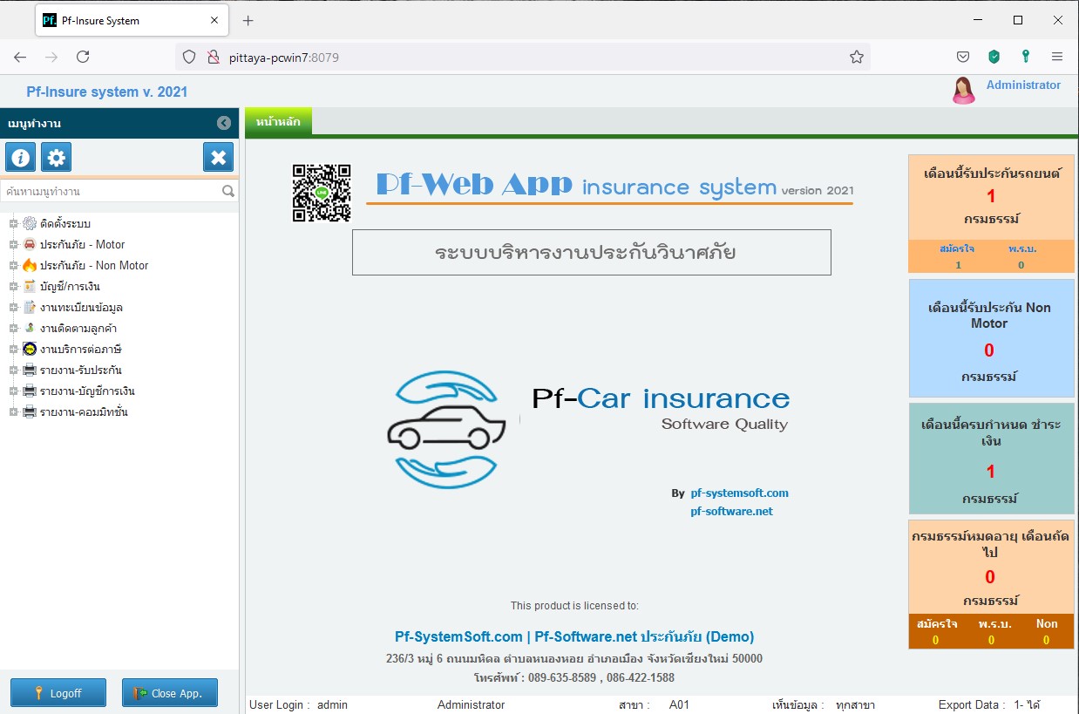Image resolution: width=1079 pixels, height=714 pixels.
Task: Click the printer icon for รายงาน-บัญชีการเงิน
Action: pos(30,391)
